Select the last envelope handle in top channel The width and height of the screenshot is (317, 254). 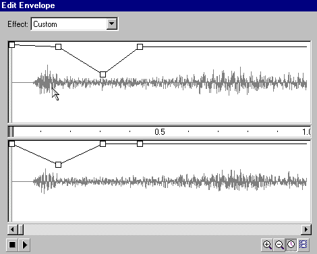coord(140,46)
